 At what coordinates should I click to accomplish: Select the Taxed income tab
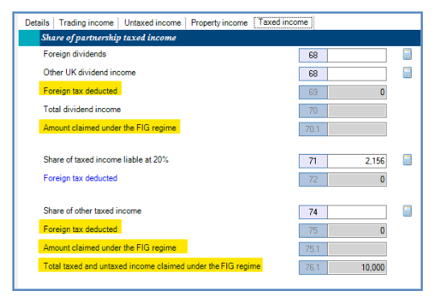click(283, 23)
